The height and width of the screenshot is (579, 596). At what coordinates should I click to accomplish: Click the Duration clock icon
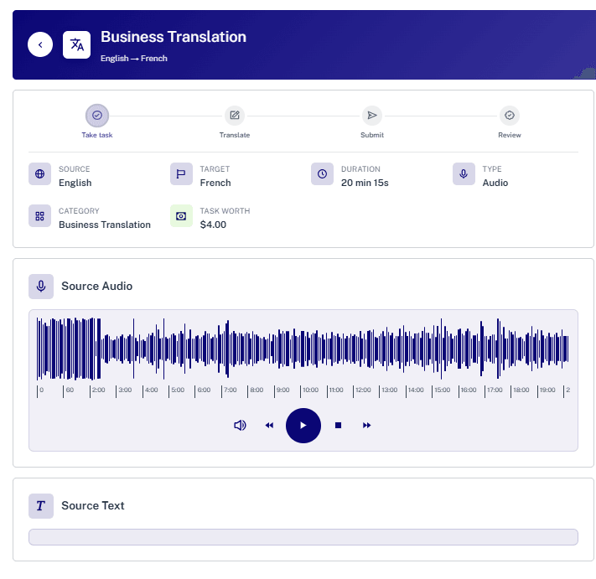coord(323,174)
